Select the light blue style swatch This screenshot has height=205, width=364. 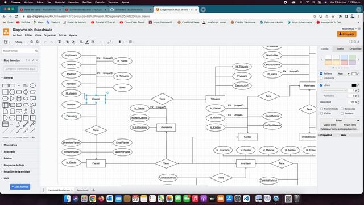coord(344,57)
